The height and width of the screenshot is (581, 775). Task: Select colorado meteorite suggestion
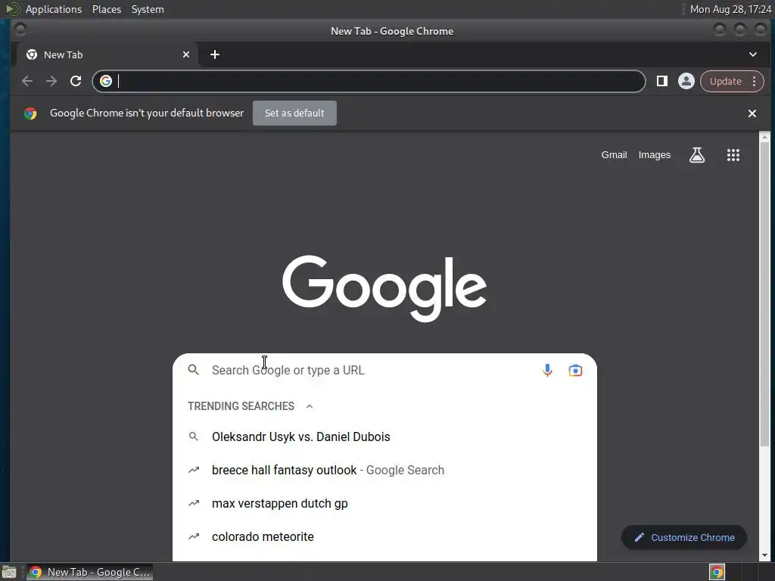384,536
